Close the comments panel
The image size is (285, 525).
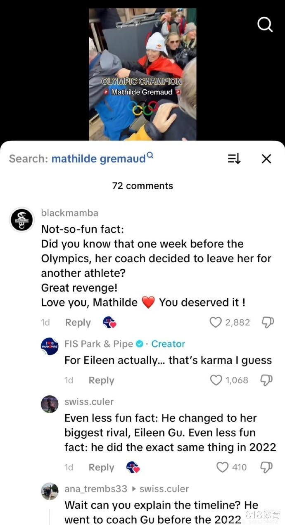point(266,159)
